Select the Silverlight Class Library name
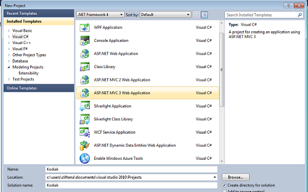Image resolution: width=308 pixels, height=192 pixels. click(113, 119)
